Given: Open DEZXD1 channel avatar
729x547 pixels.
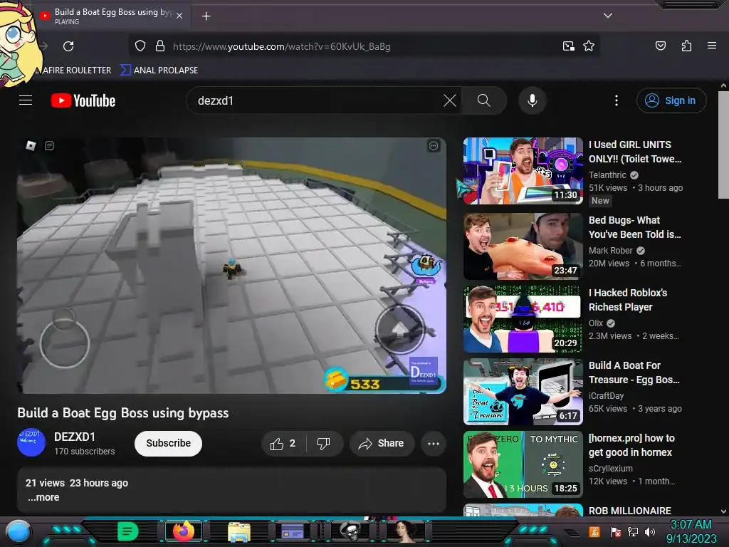Looking at the screenshot, I should tap(31, 442).
